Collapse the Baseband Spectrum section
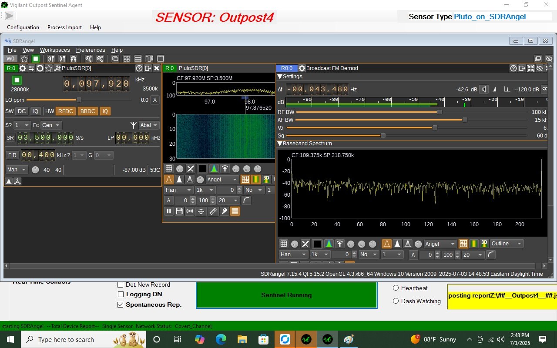This screenshot has height=348, width=557. [x=280, y=144]
